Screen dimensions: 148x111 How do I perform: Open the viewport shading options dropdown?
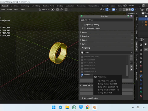tap(136, 10)
